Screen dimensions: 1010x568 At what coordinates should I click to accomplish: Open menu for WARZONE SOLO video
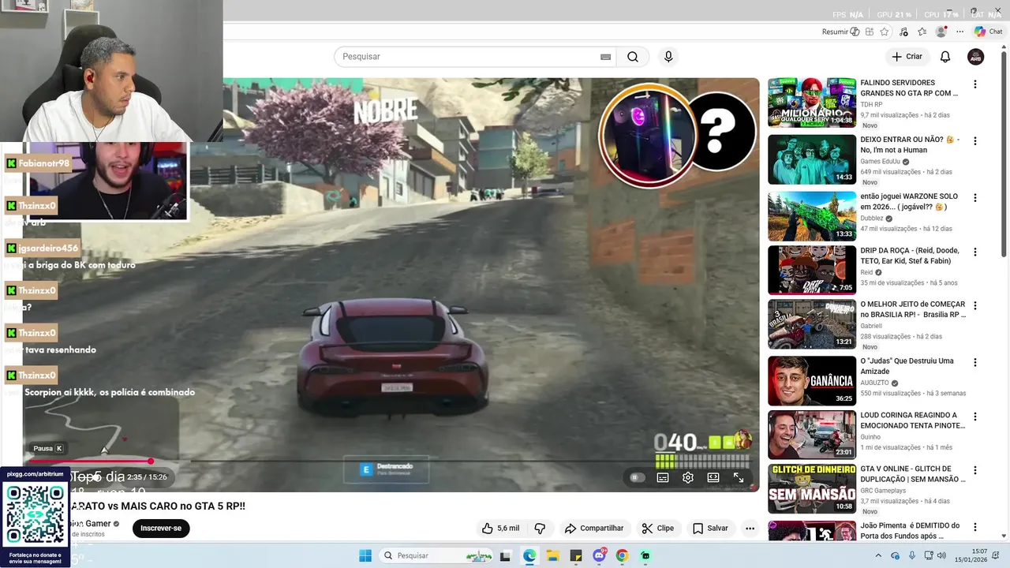coord(975,198)
